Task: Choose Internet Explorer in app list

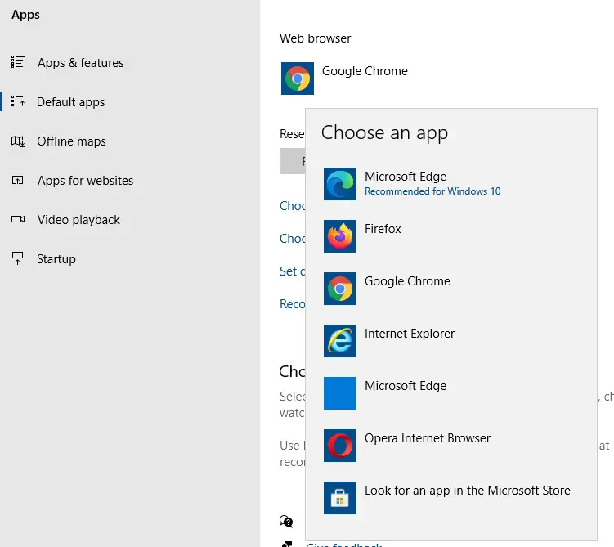Action: tap(451, 341)
